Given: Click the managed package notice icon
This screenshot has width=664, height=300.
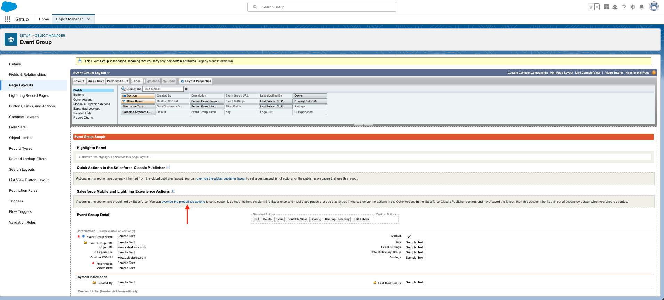Looking at the screenshot, I should (80, 61).
